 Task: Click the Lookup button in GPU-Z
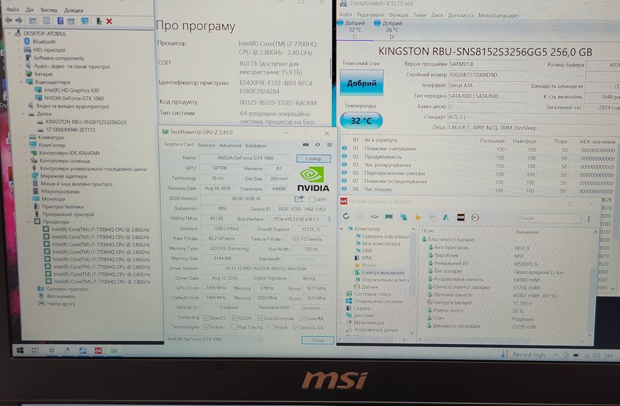313,159
